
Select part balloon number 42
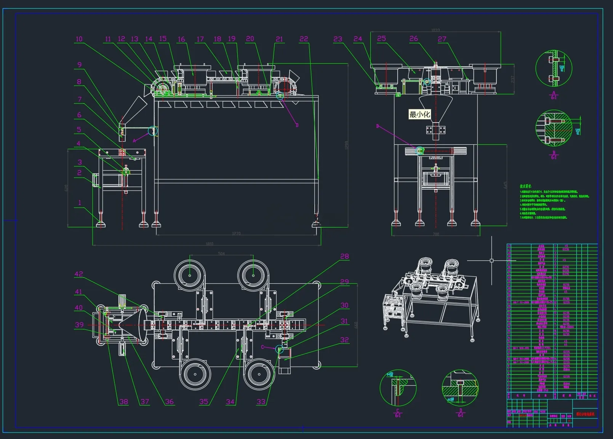[78, 274]
